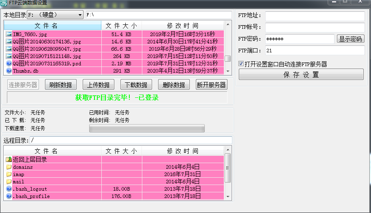Click the 断开服务器 button
Image resolution: width=371 pixels, height=213 pixels.
click(x=212, y=85)
